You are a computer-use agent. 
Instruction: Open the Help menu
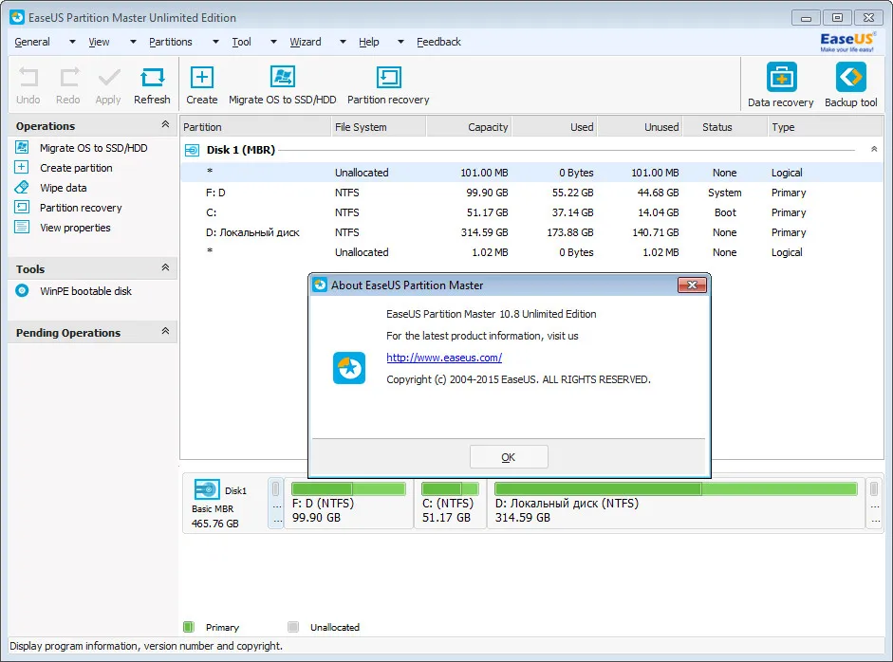[x=368, y=42]
